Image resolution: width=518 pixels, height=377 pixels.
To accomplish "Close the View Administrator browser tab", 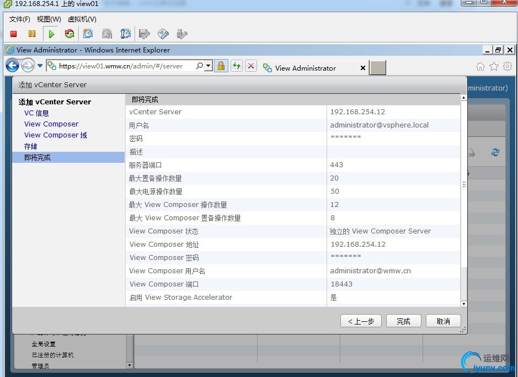I will [x=363, y=68].
